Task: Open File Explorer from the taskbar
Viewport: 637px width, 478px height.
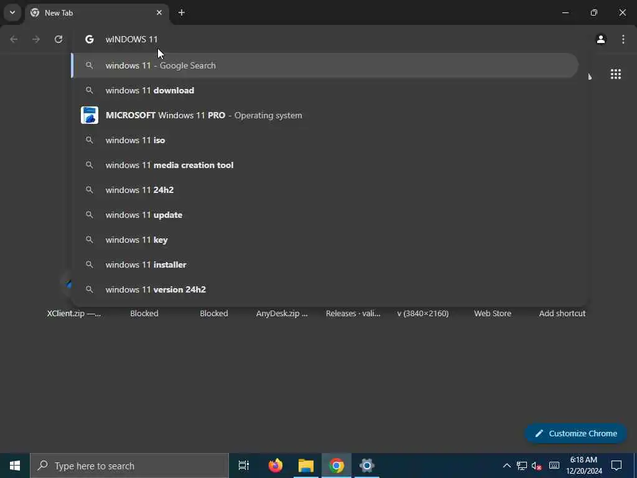Action: [306, 466]
